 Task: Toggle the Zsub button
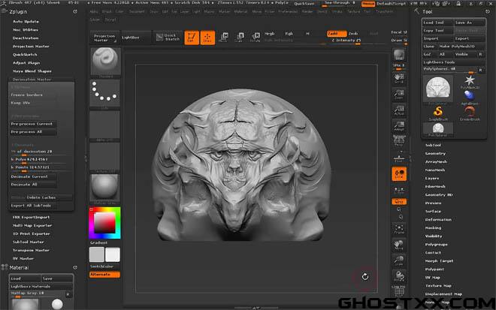(353, 34)
